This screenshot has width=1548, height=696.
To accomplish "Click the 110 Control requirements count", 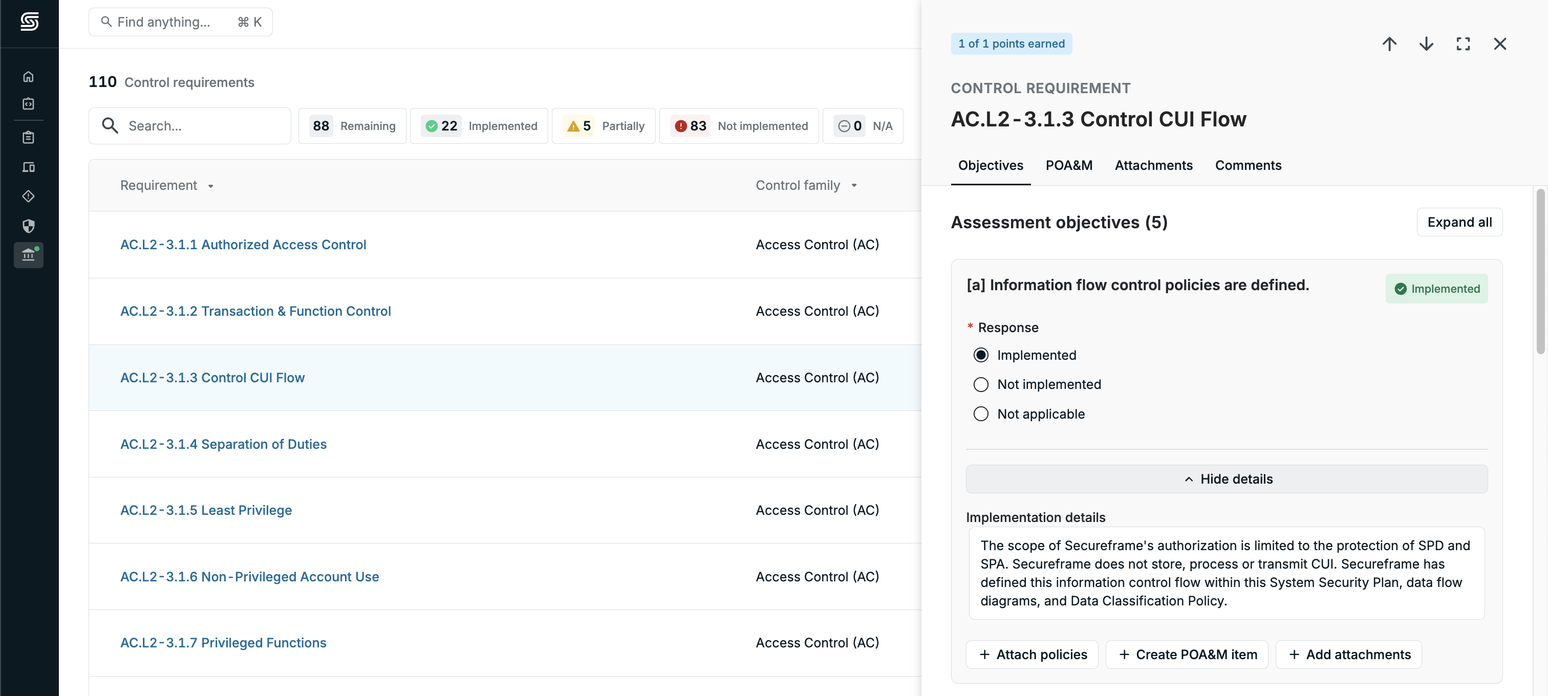I will click(x=171, y=82).
